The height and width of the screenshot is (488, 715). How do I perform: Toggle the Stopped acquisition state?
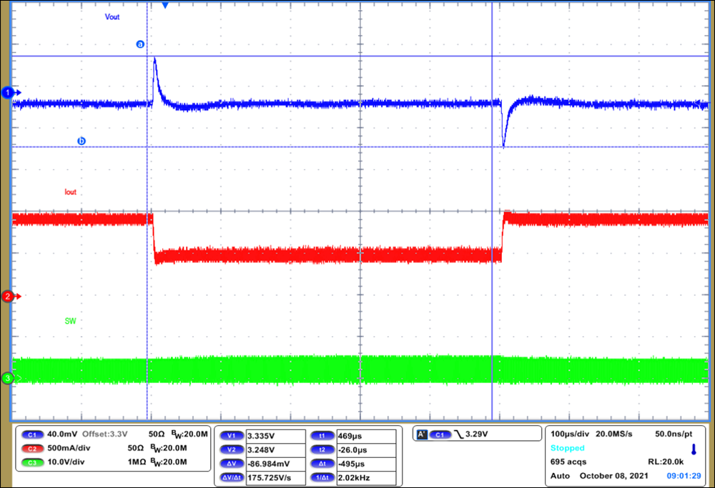point(567,447)
